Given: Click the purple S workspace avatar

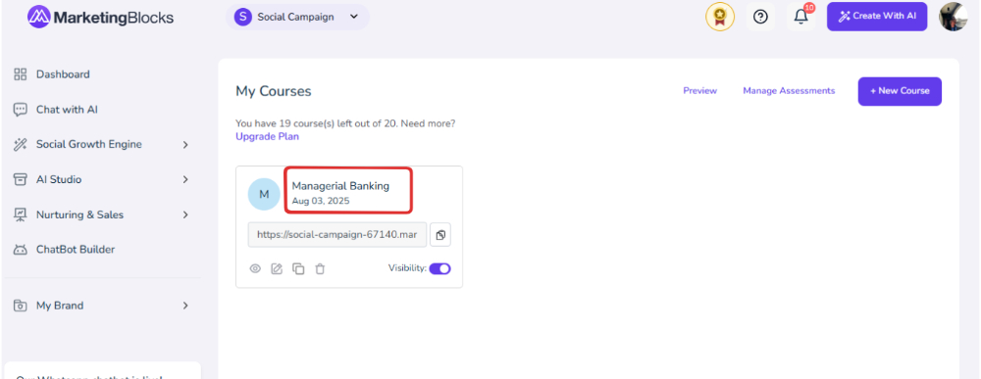Looking at the screenshot, I should (x=242, y=17).
